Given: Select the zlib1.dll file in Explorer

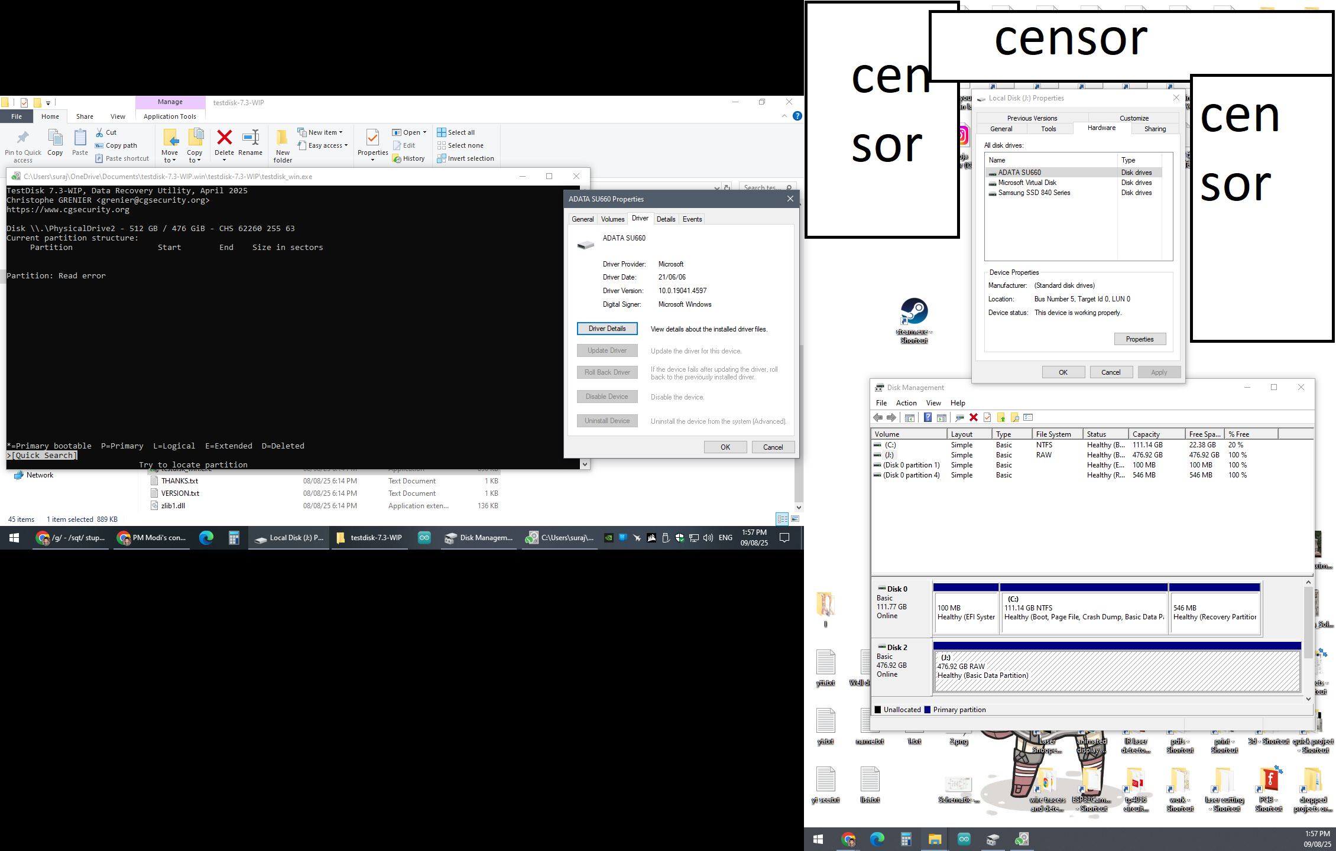Looking at the screenshot, I should 173,506.
